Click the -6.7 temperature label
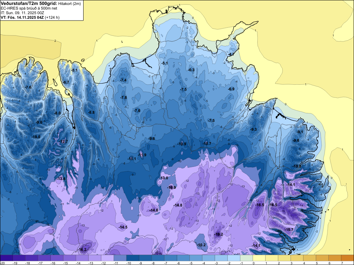Screen dimensions: 354x265 (66, 82)
